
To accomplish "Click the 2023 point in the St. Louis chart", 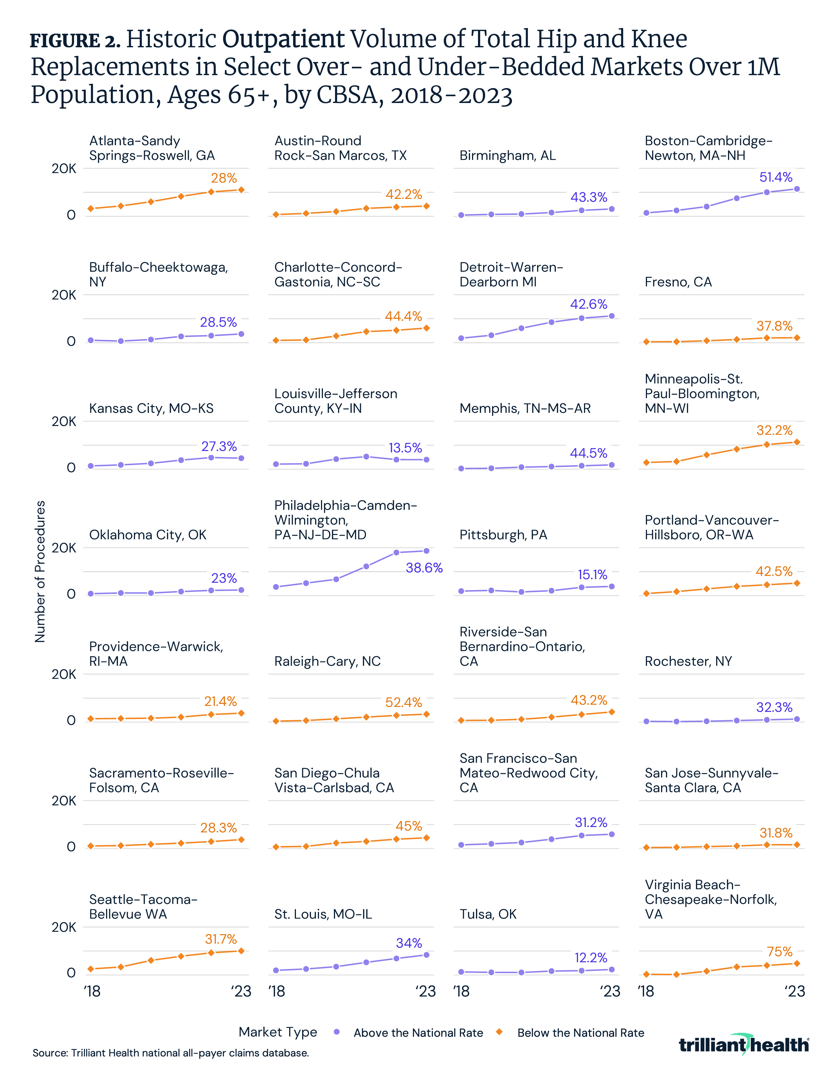I will tap(426, 955).
